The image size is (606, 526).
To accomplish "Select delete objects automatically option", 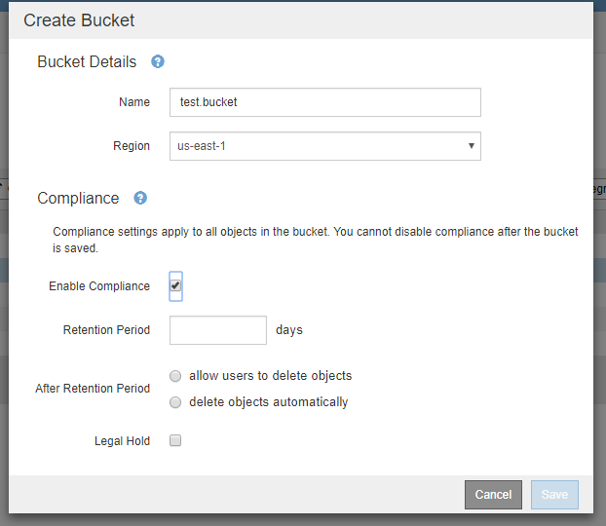I will 175,402.
